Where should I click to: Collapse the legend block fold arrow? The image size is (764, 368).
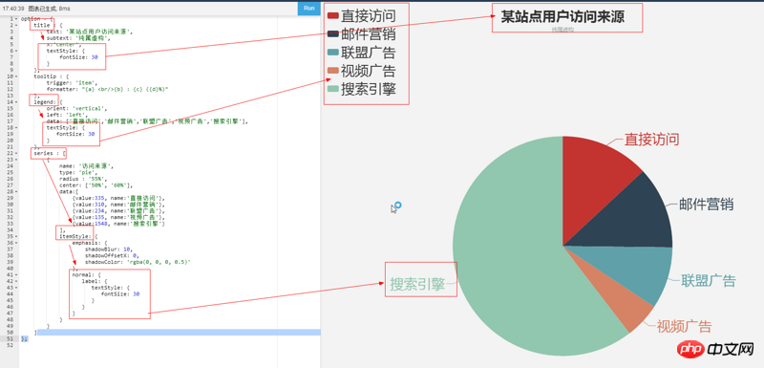click(x=16, y=102)
